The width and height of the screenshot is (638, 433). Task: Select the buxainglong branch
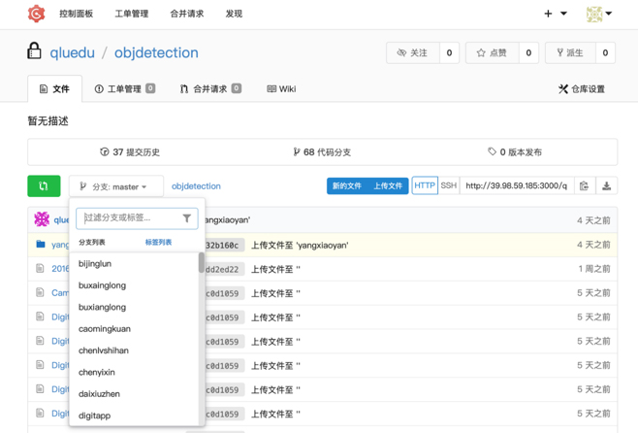tap(134, 285)
